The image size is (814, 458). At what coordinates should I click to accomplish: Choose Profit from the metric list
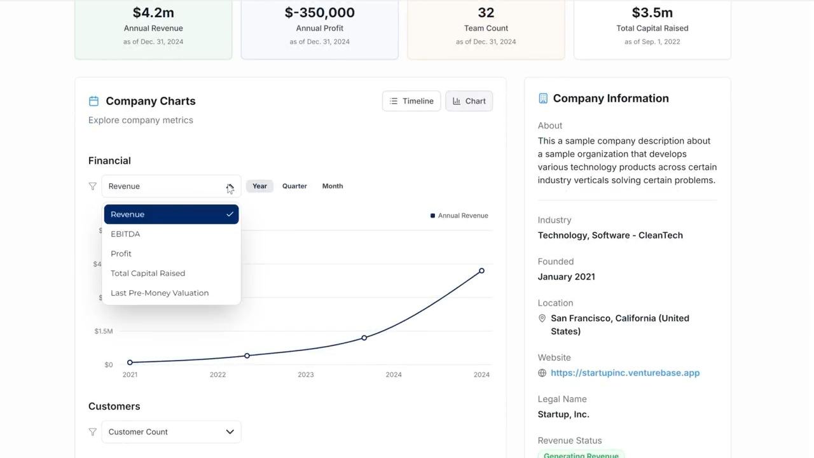(x=121, y=254)
